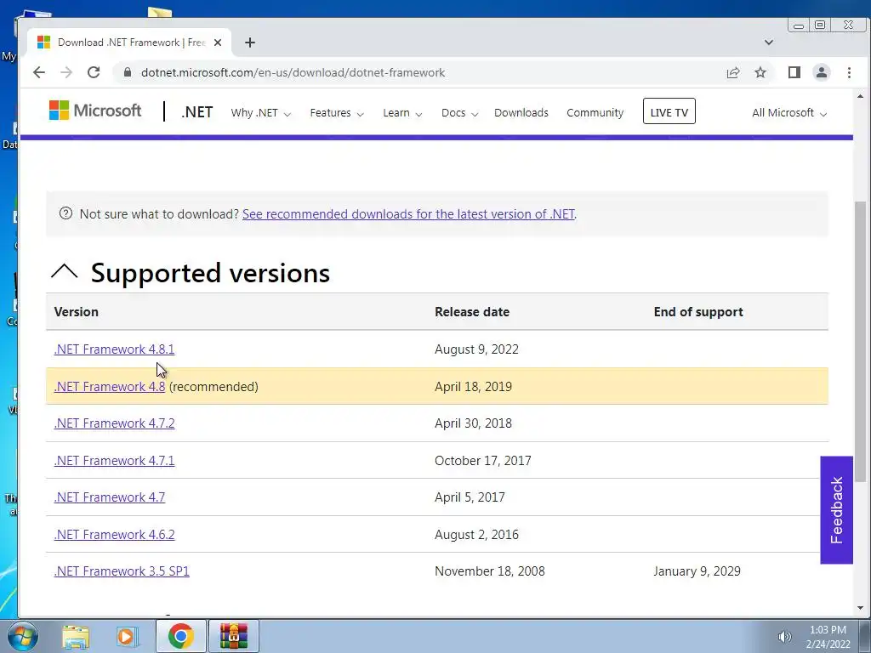
Task: Click the January 9, 2029 end of support cell
Action: click(x=697, y=571)
